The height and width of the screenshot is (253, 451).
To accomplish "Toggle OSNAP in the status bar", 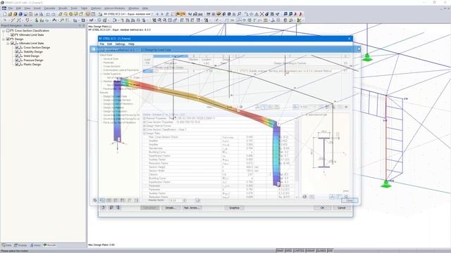I will tap(310, 251).
